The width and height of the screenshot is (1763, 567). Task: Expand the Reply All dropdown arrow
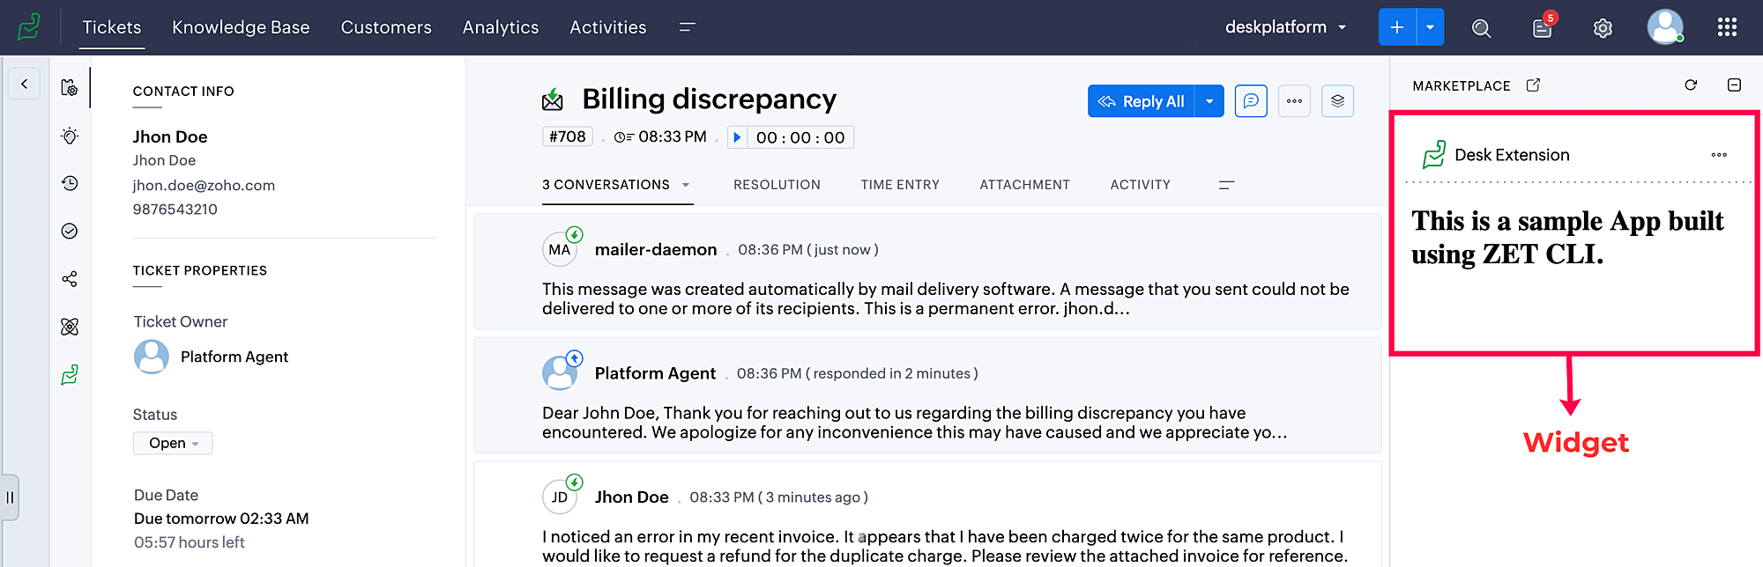click(1209, 101)
